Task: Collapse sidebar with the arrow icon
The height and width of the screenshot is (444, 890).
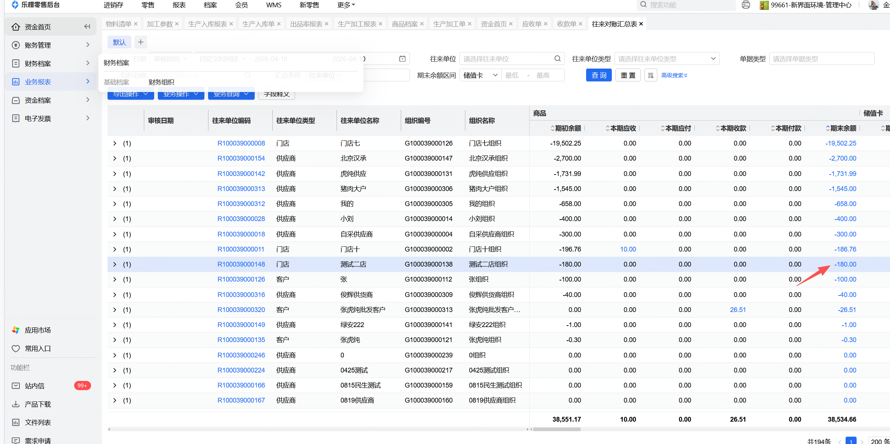Action: coord(87,26)
